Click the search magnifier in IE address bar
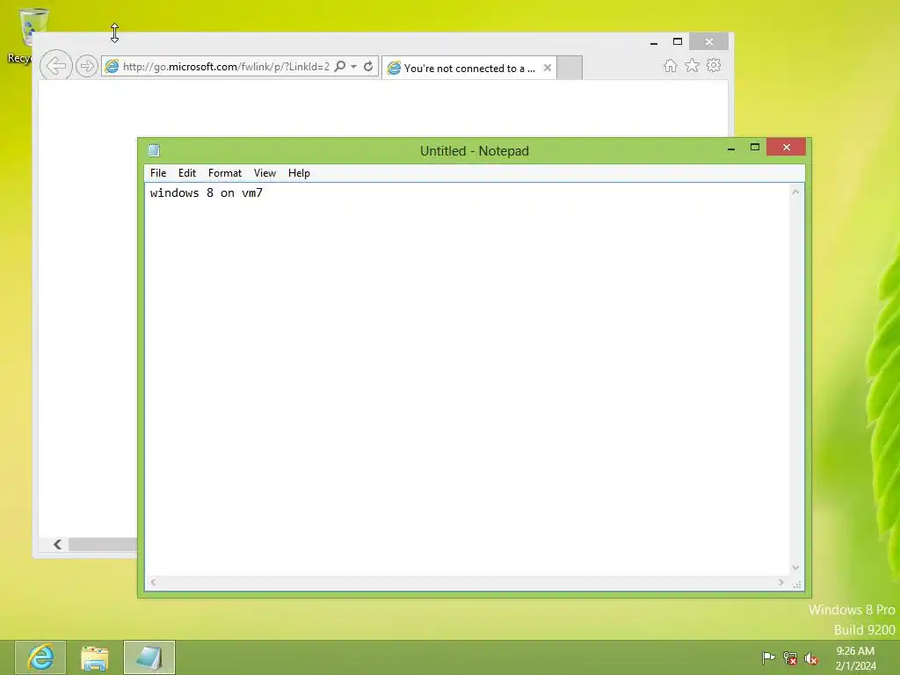Image resolution: width=900 pixels, height=675 pixels. 340,66
